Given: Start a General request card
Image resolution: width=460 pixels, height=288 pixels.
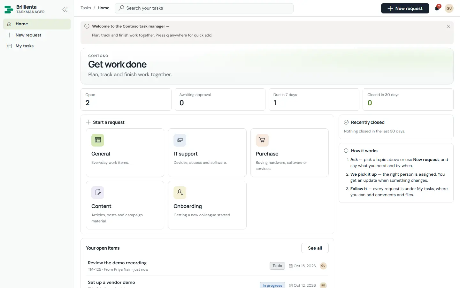Looking at the screenshot, I should click(125, 153).
